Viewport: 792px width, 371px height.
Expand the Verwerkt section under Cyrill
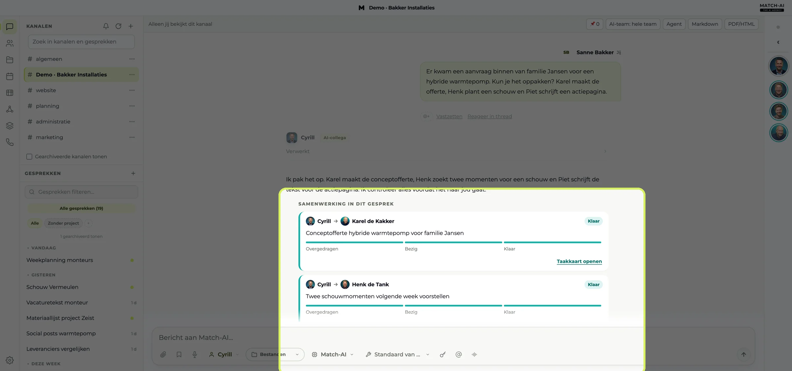(x=446, y=151)
